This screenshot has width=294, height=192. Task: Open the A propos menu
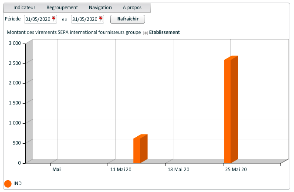coord(132,7)
